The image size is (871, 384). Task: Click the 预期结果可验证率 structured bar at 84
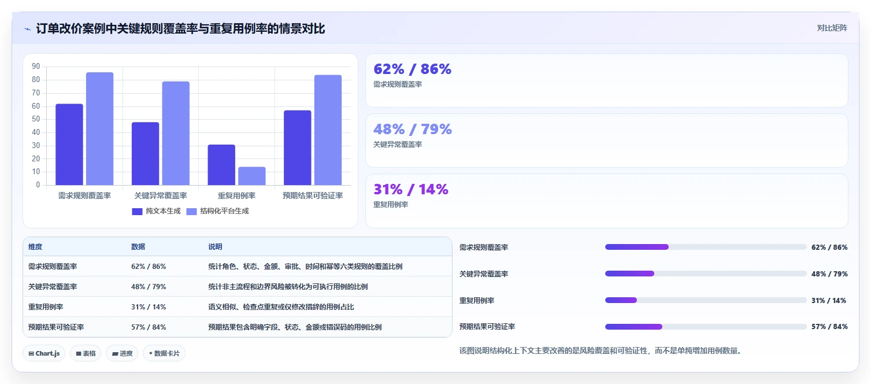pos(328,130)
